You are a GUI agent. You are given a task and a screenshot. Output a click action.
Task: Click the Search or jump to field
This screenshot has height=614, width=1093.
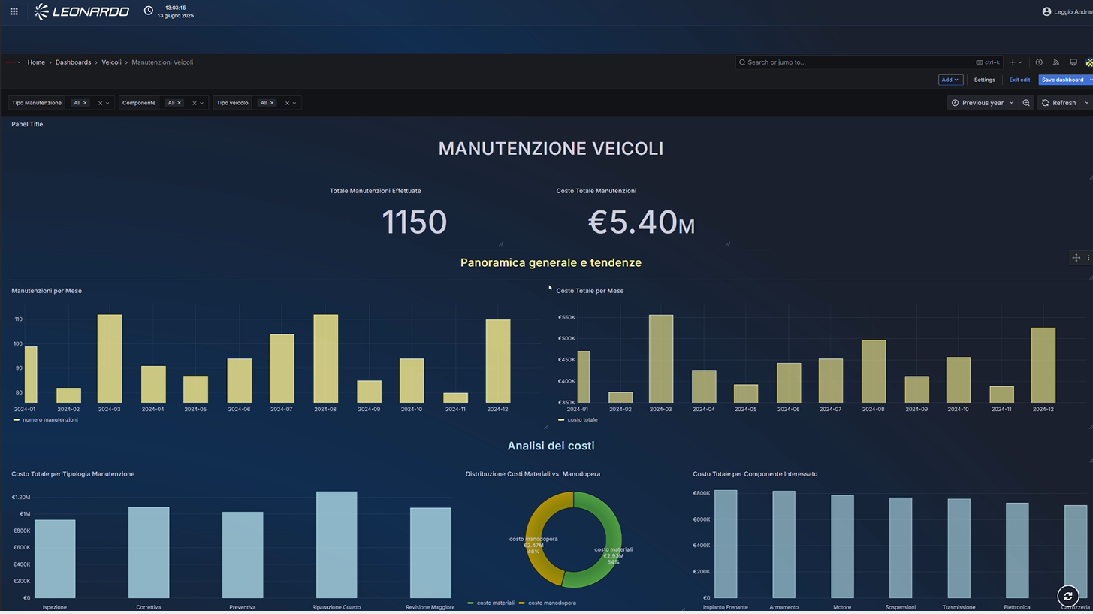(x=856, y=62)
